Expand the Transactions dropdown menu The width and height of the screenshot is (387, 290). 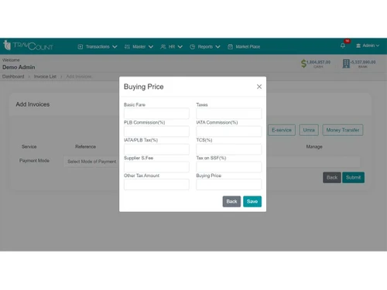(x=115, y=46)
